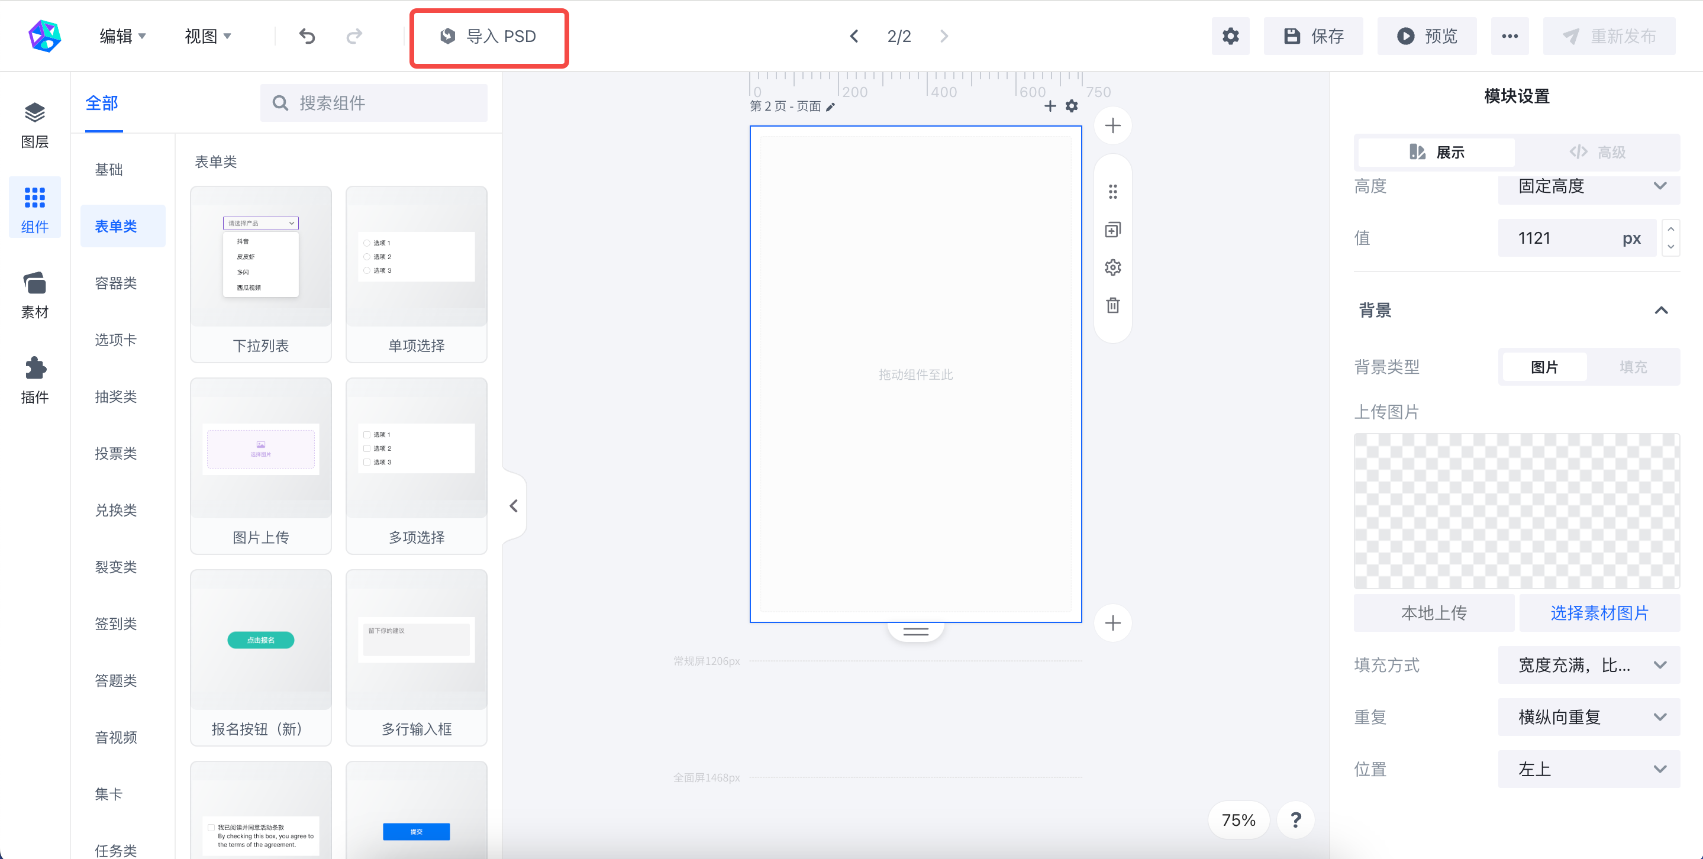Click the 预览 preview button
Viewport: 1703px width, 859px height.
tap(1427, 35)
